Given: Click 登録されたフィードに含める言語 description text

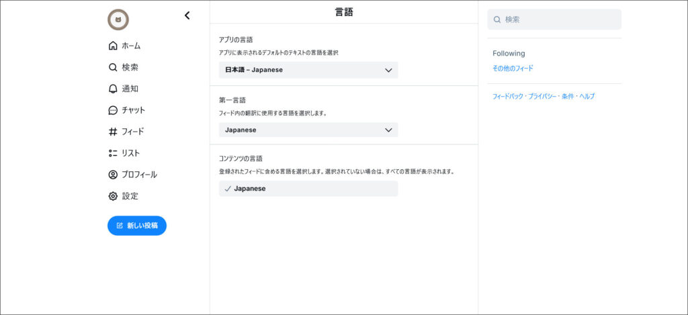Looking at the screenshot, I should [x=336, y=171].
